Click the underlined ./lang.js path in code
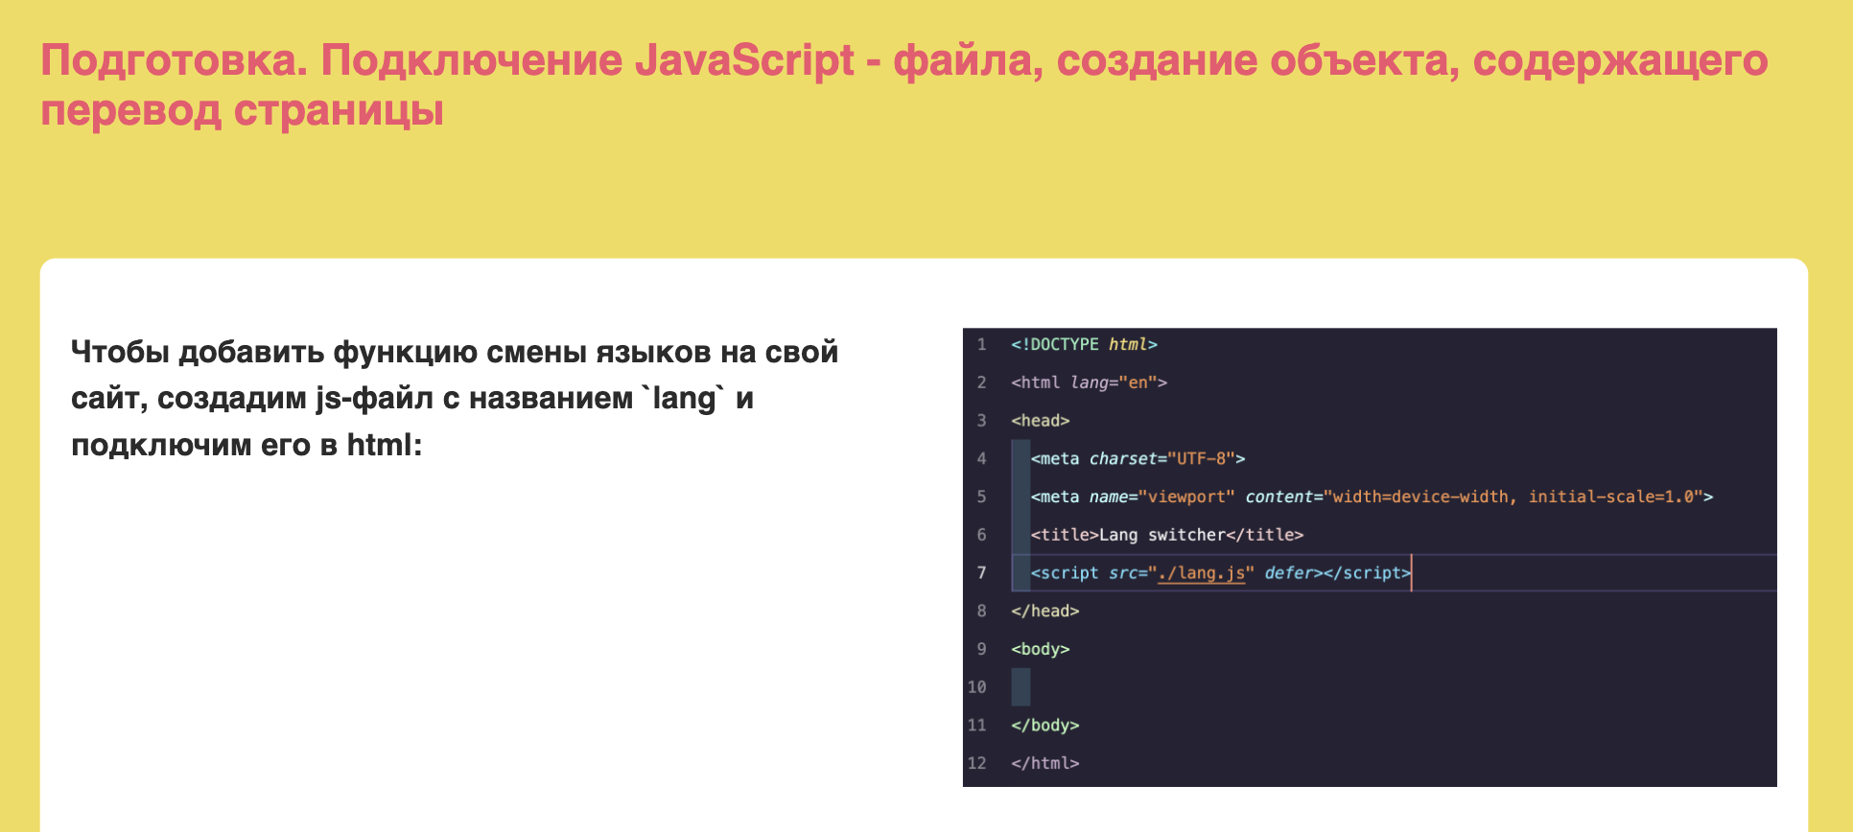Screen dimensions: 1853x832 (1201, 573)
